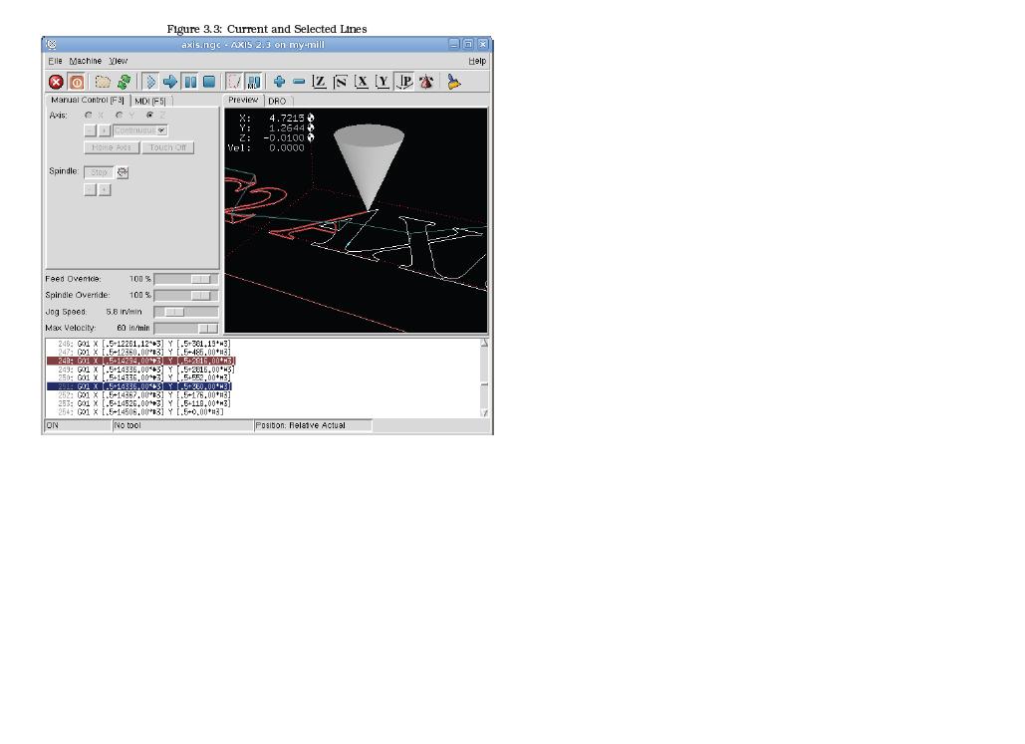Viewport: 1025px width, 744px height.
Task: Switch to X side view
Action: (362, 82)
